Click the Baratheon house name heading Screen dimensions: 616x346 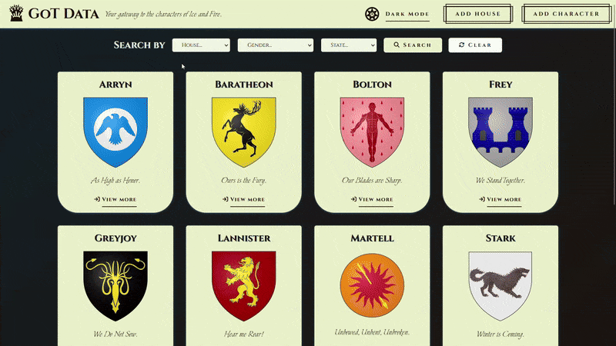[x=244, y=85]
